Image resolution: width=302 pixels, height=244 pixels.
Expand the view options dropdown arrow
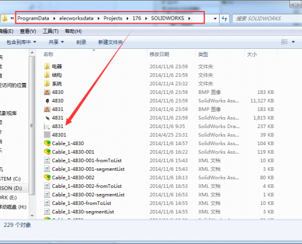tap(293, 42)
